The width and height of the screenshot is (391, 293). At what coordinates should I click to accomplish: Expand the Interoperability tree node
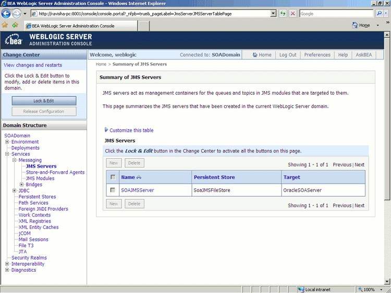7,264
